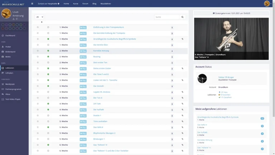Go to Lehrplan in sidebar
275x155 pixels.
click(9, 73)
